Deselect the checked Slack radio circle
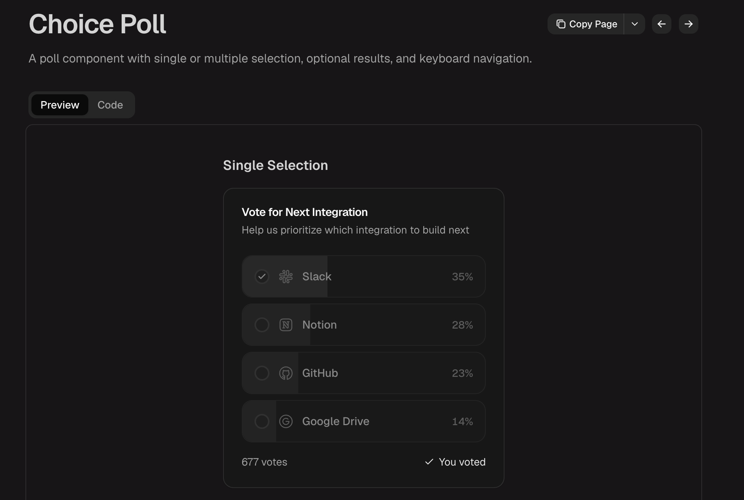This screenshot has width=744, height=500. pos(262,277)
